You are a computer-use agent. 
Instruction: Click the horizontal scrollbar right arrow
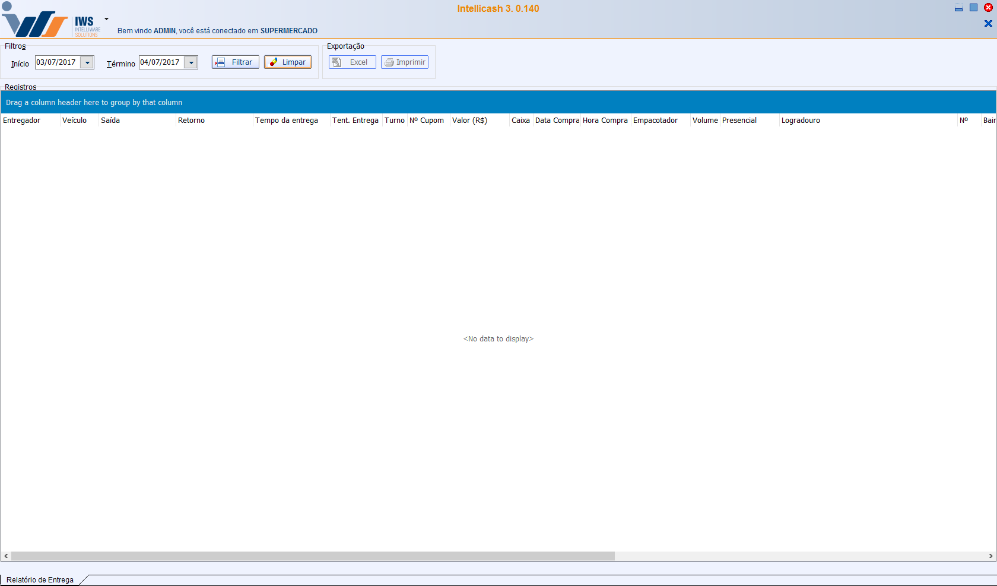pos(990,556)
